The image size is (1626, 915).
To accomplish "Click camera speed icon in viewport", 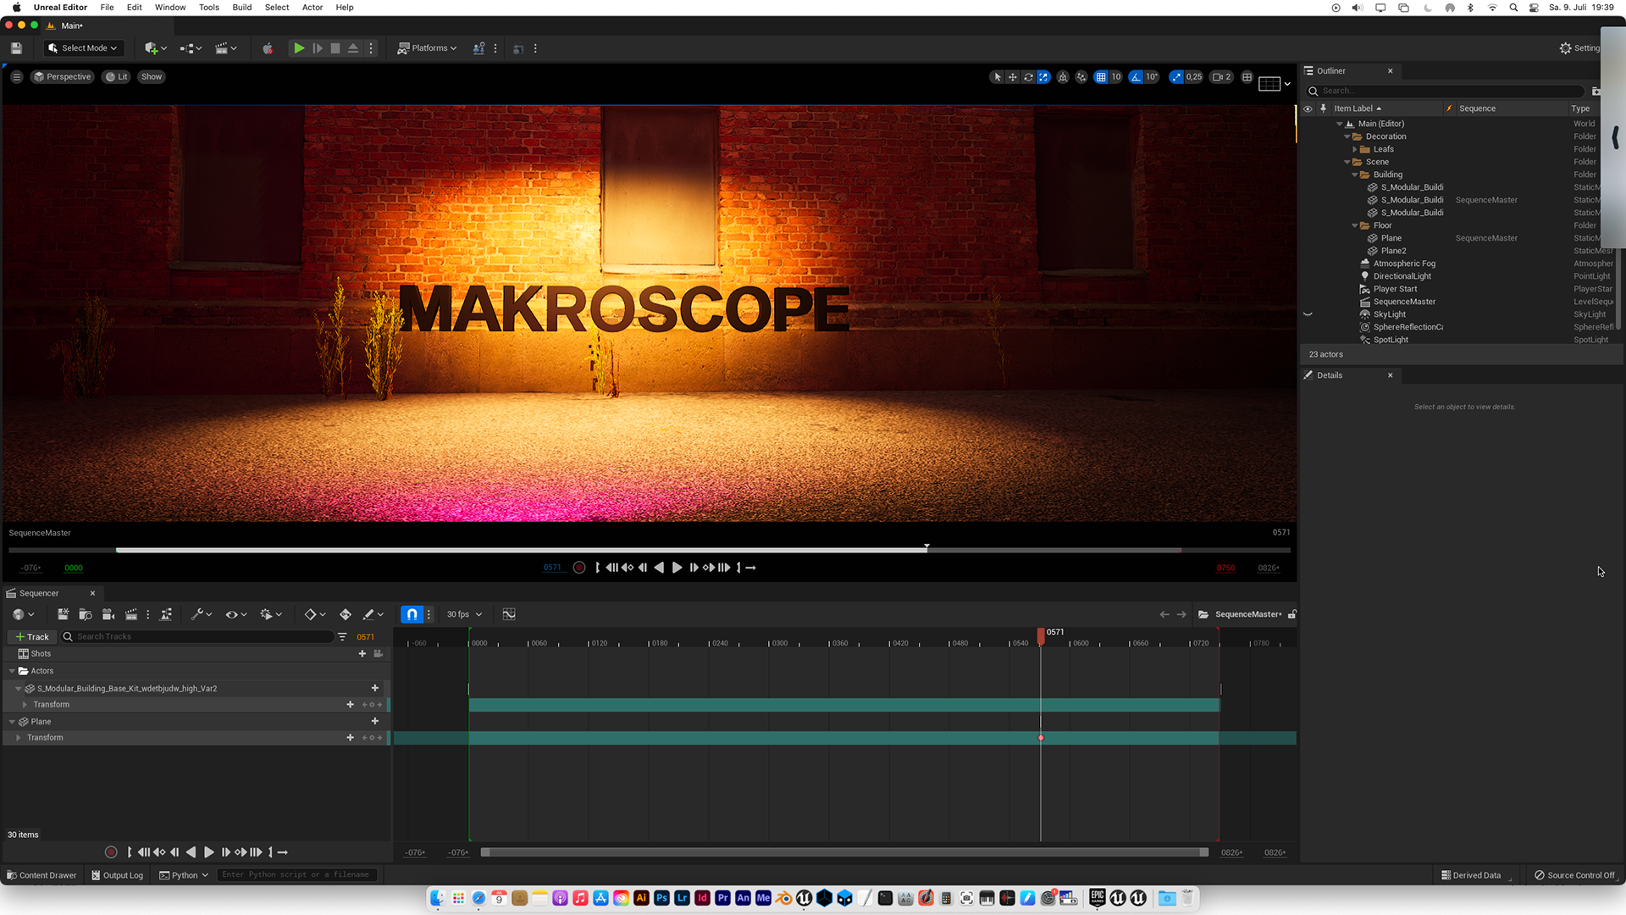I will [x=1222, y=77].
